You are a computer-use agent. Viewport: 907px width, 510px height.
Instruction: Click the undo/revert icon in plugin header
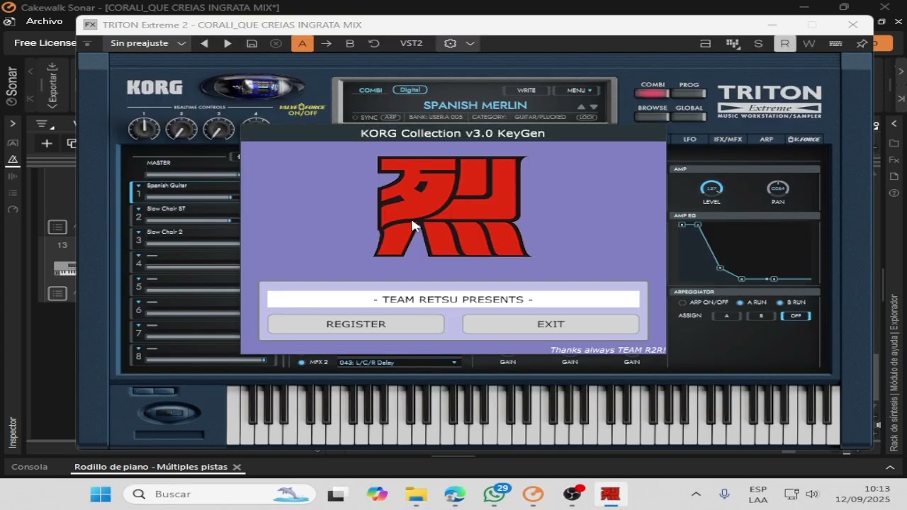coord(374,43)
